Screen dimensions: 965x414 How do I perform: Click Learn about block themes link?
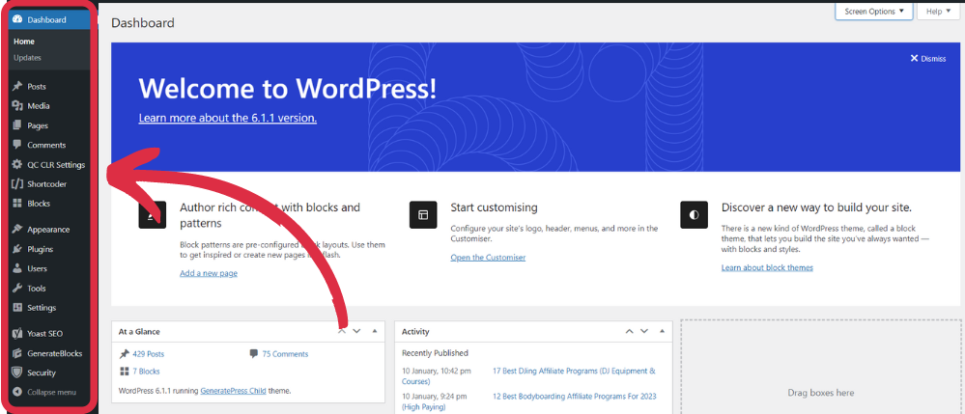pos(767,267)
